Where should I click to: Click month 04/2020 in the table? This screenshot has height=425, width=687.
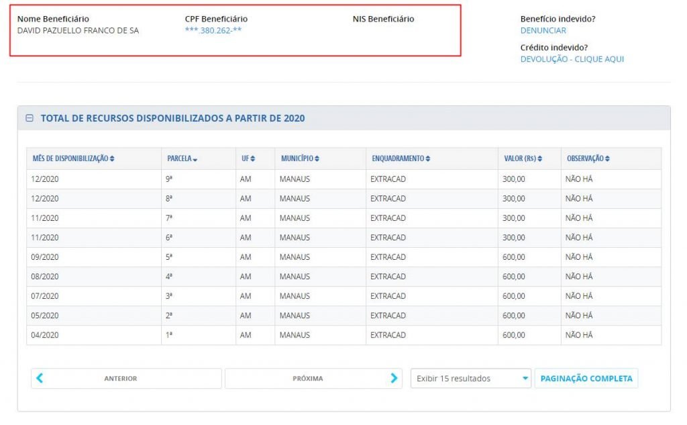pyautogui.click(x=45, y=334)
